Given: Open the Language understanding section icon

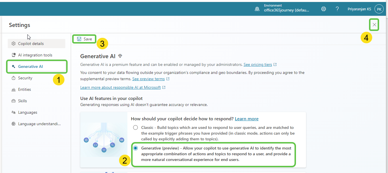Looking at the screenshot, I should click(x=13, y=123).
